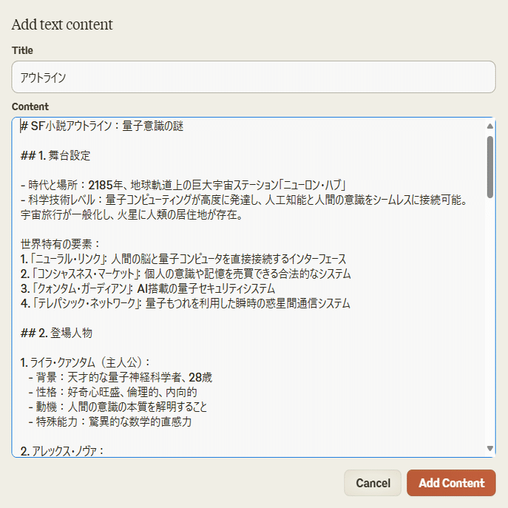The width and height of the screenshot is (508, 508).
Task: Click the "ライラ・クァンタム（主人公）" line
Action: click(x=86, y=362)
